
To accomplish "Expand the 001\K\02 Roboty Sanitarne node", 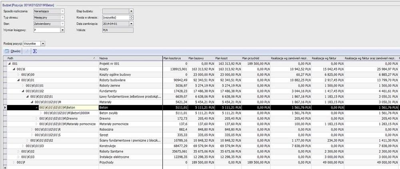I will coord(18,151).
